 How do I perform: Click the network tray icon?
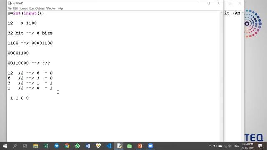click(225, 146)
